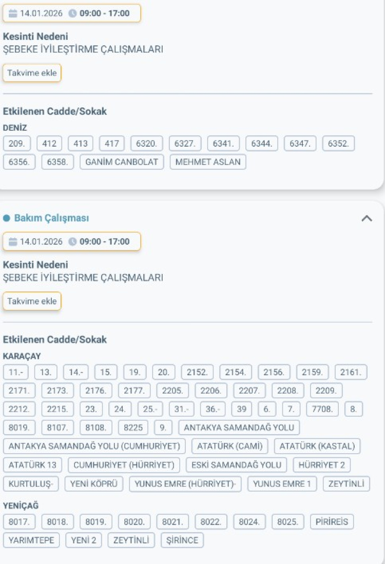Toggle the MEHMET ASLAN street selection
This screenshot has width=385, height=564.
207,162
